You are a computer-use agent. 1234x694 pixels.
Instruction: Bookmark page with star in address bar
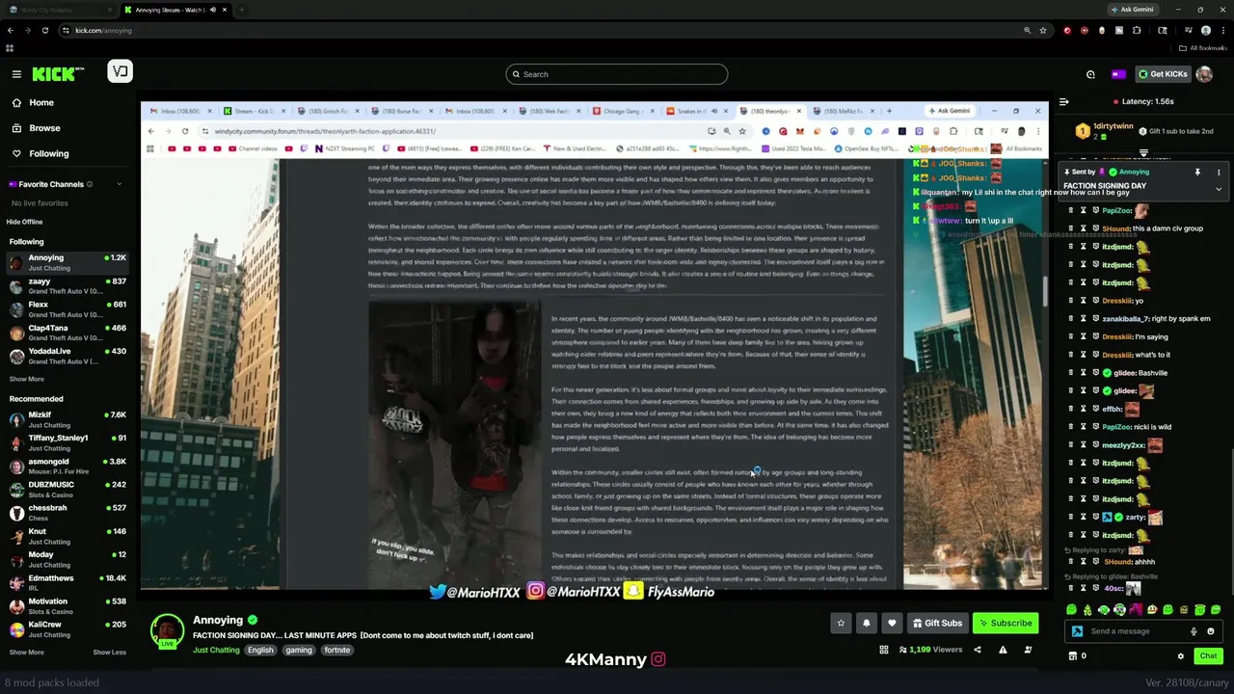[1043, 30]
